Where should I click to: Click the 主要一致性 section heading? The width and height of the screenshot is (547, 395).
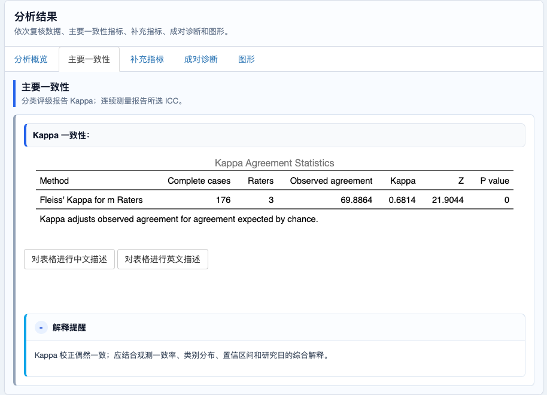coord(45,87)
